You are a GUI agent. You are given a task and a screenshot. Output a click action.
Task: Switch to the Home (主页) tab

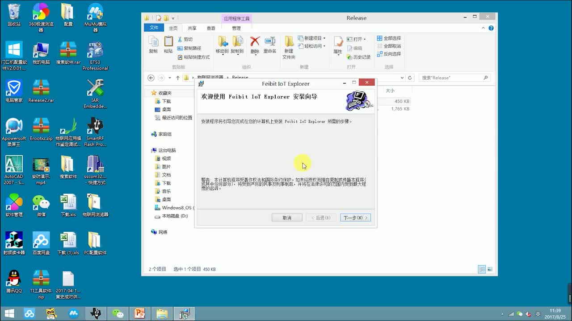173,28
